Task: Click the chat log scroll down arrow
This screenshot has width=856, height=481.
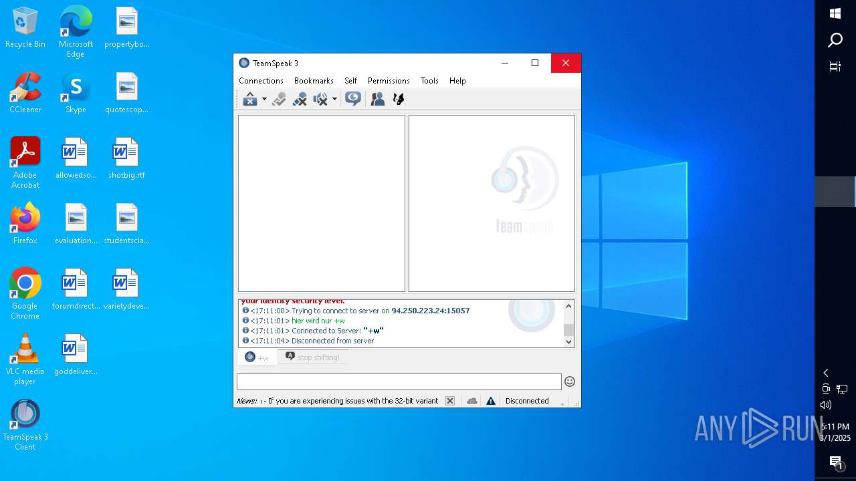Action: point(569,341)
